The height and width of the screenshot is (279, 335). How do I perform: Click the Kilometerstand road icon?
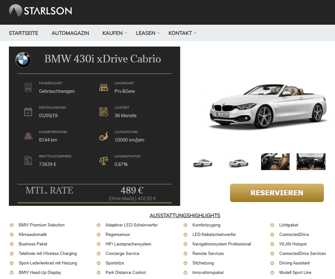(28, 136)
